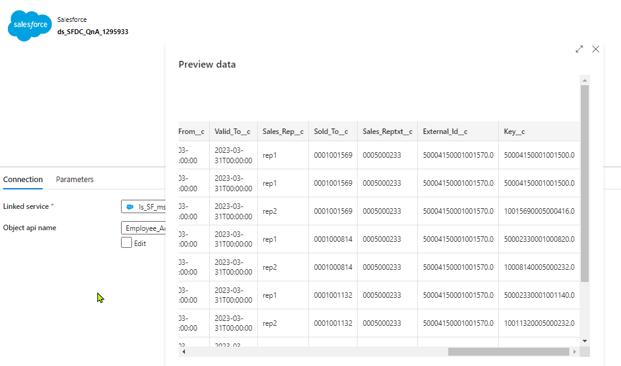Click the Salesforce text above dataset name
The width and height of the screenshot is (621, 366).
click(x=72, y=19)
